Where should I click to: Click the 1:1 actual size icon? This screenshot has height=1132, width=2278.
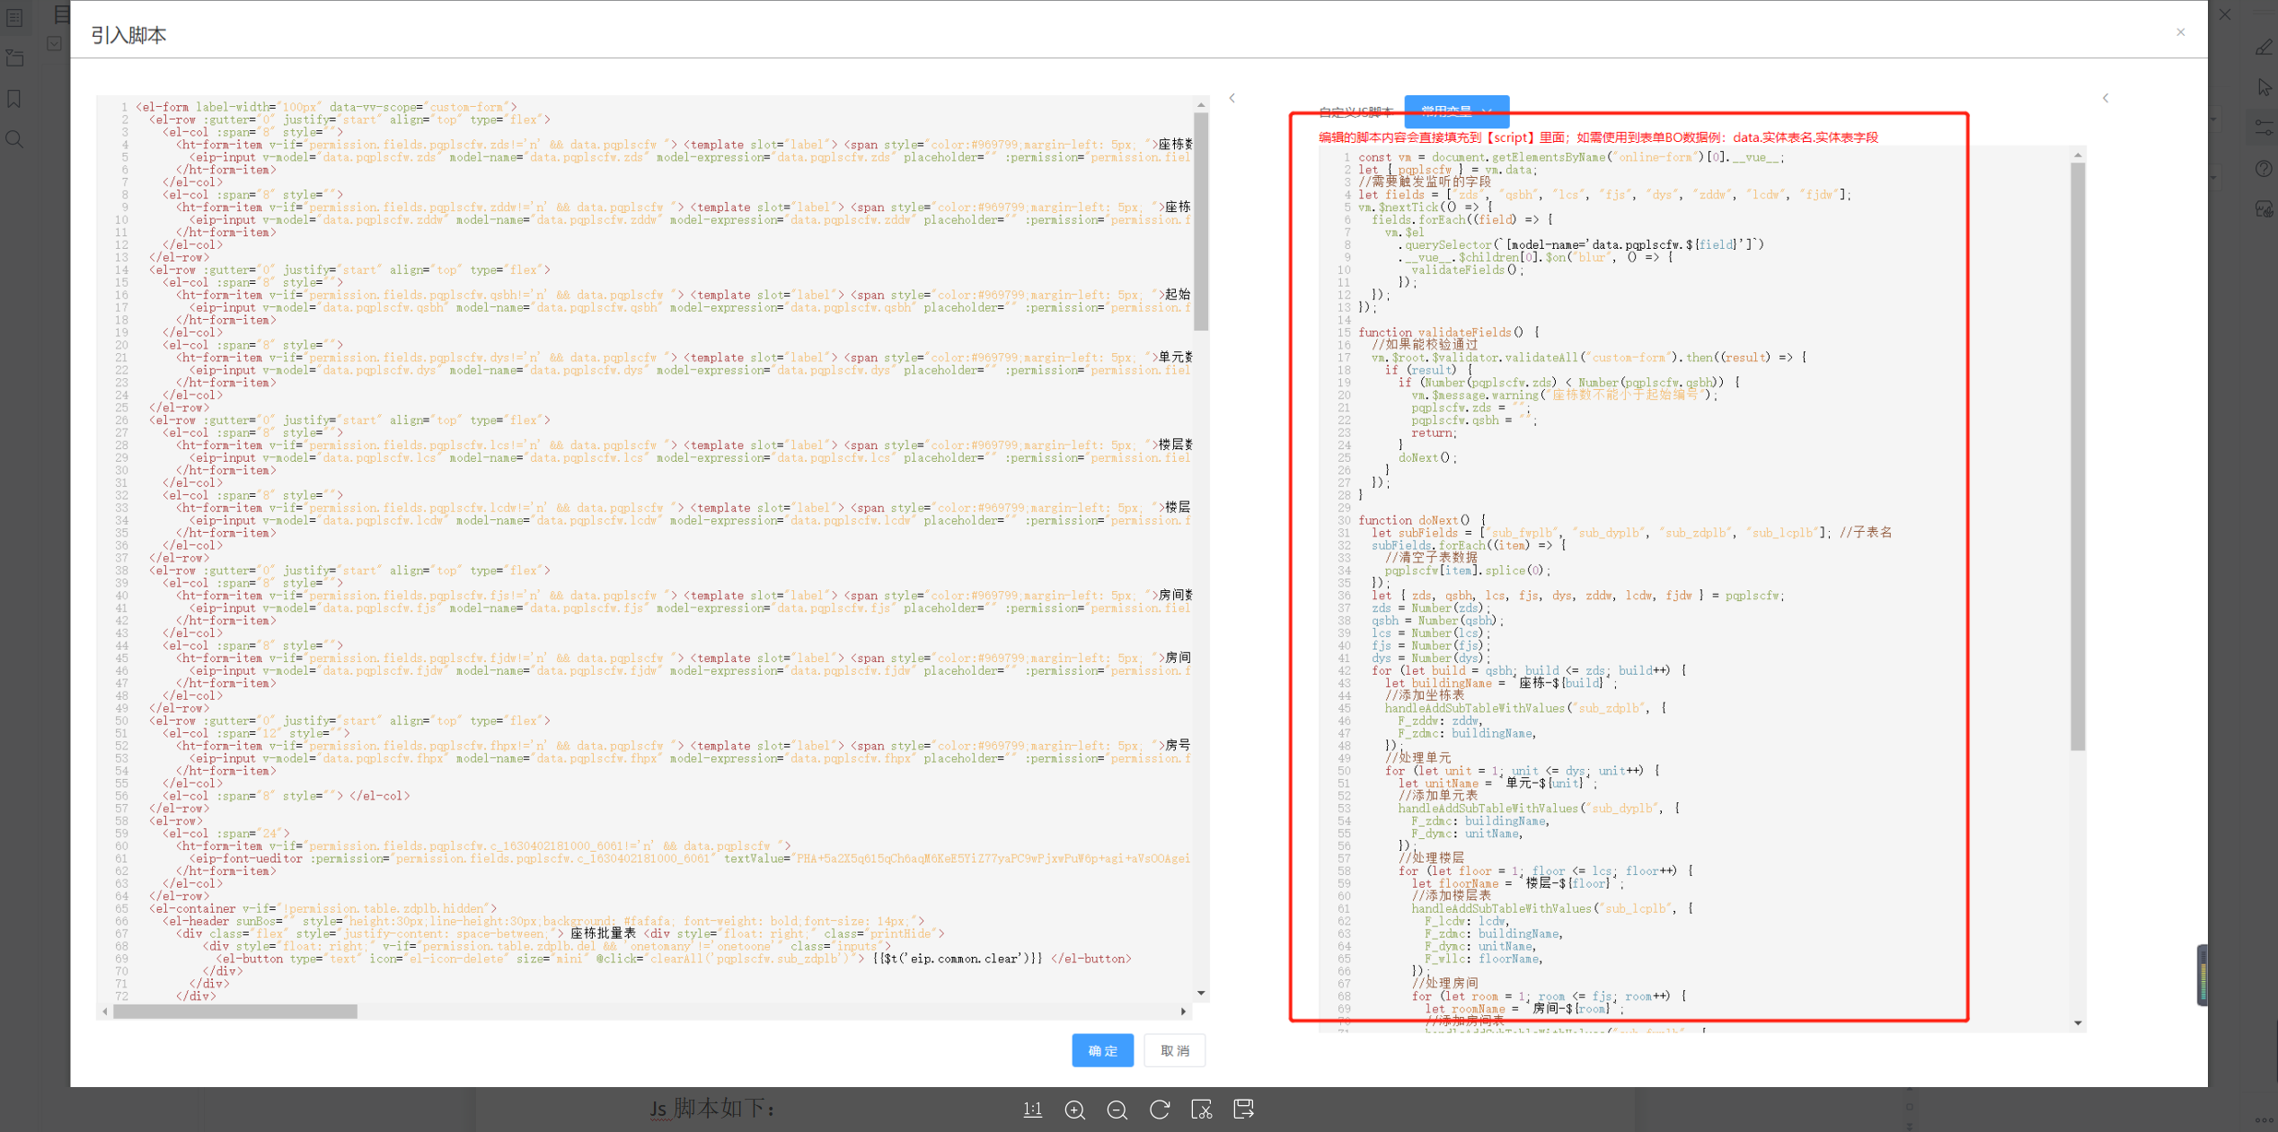1032,1110
